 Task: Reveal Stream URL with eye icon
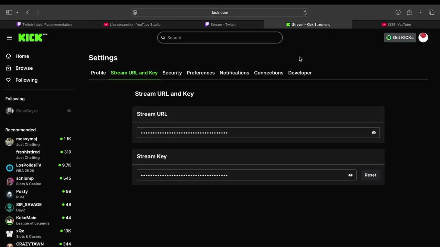374,133
